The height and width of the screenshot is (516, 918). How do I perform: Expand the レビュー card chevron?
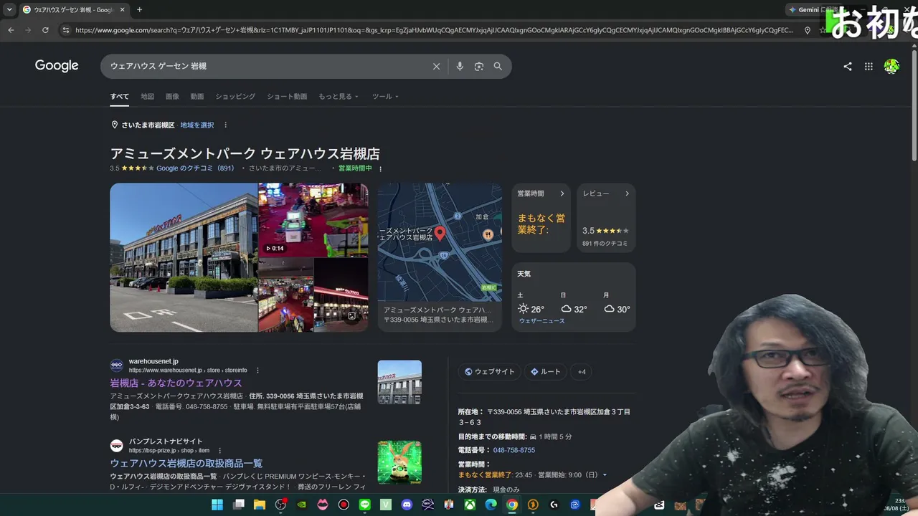click(627, 193)
